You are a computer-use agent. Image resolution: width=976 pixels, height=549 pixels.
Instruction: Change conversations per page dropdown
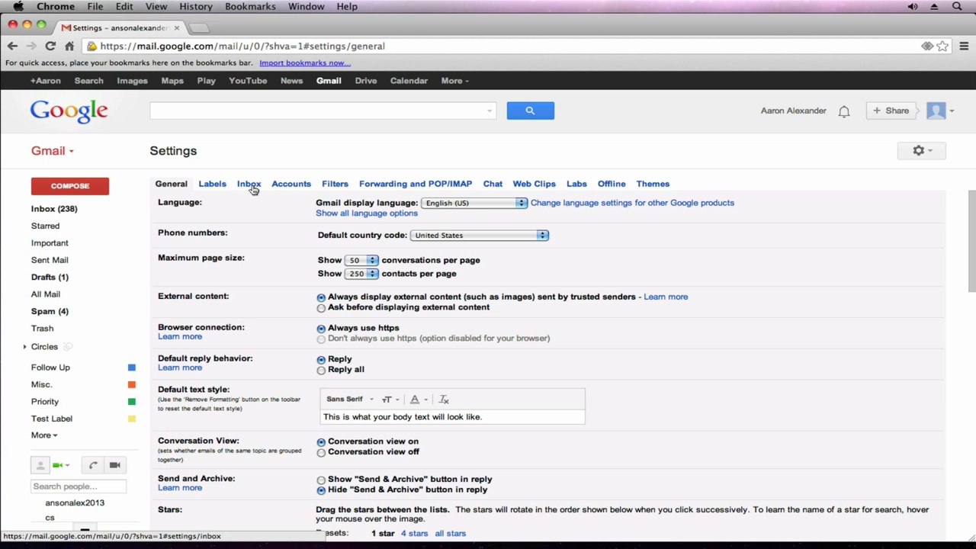[361, 261]
